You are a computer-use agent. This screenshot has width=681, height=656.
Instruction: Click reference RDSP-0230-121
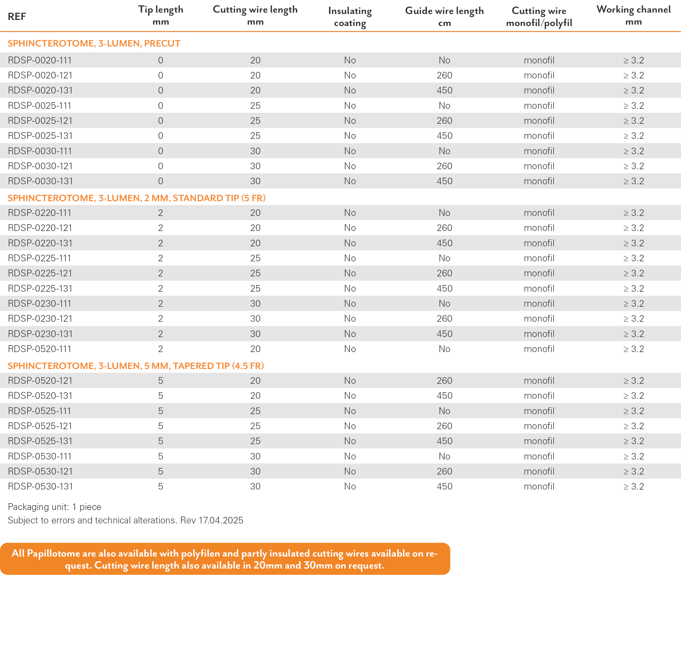(40, 318)
